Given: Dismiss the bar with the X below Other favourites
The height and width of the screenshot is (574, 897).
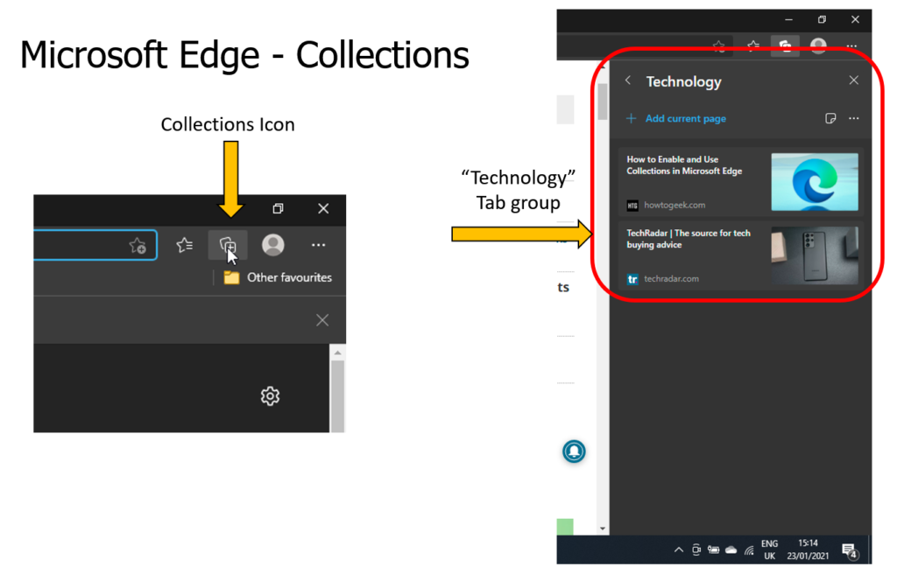Looking at the screenshot, I should click(x=322, y=320).
